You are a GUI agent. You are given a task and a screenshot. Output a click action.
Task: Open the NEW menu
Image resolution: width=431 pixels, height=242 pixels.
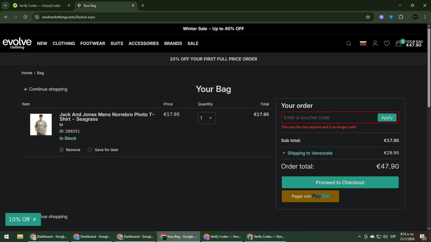[42, 44]
